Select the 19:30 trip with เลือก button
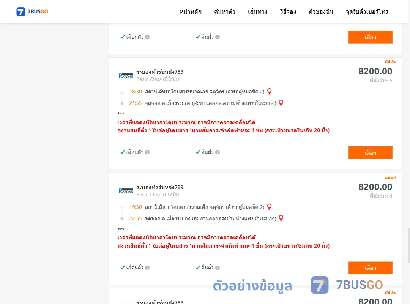The width and height of the screenshot is (410, 304). pyautogui.click(x=370, y=268)
